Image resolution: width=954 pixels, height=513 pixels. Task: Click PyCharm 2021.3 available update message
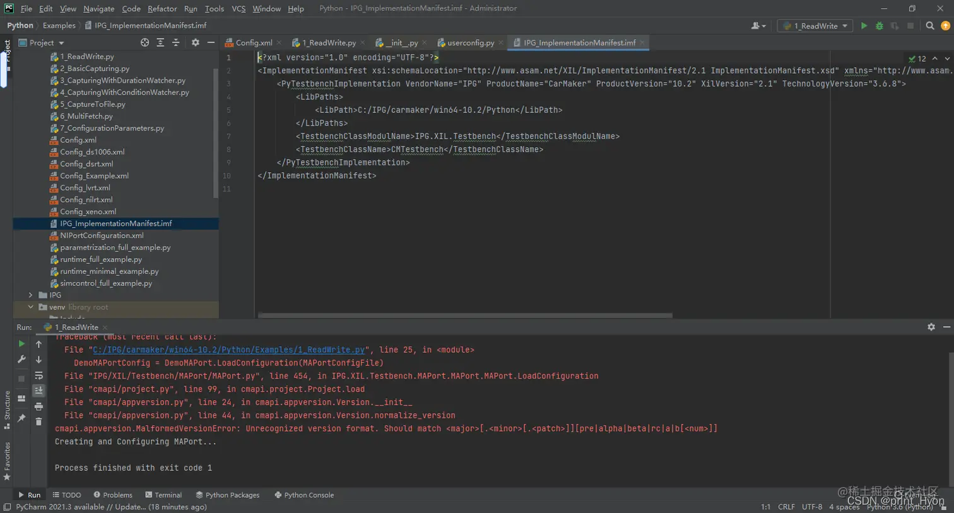tap(111, 507)
